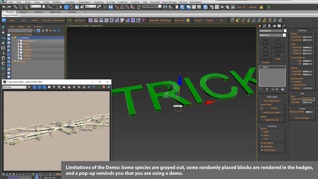The height and width of the screenshot is (179, 318).
Task: Select the V-Ray preview radio
Action: click(x=262, y=139)
